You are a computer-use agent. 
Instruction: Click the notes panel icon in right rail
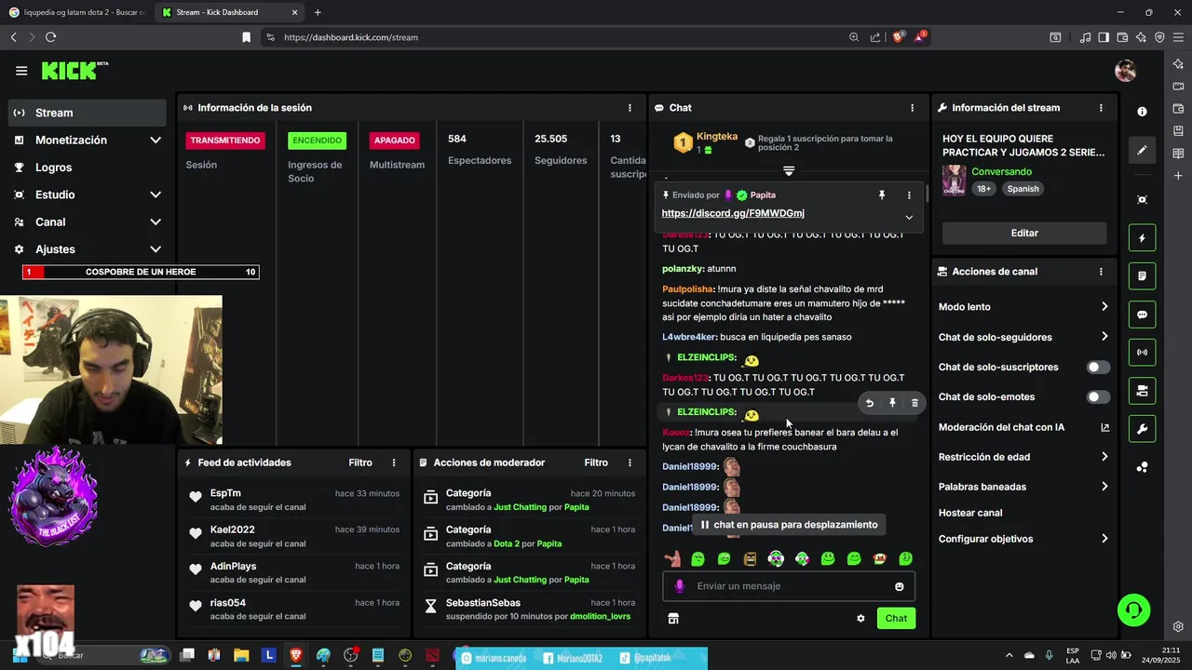(x=1142, y=276)
